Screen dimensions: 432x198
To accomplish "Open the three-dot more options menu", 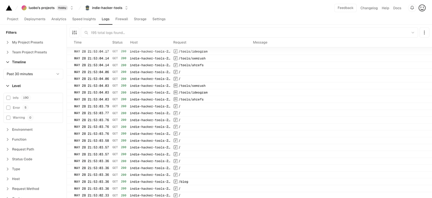I will 424,33.
